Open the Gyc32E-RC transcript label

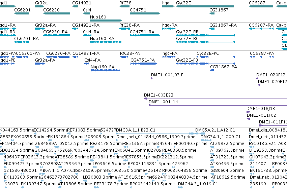pos(187,38)
